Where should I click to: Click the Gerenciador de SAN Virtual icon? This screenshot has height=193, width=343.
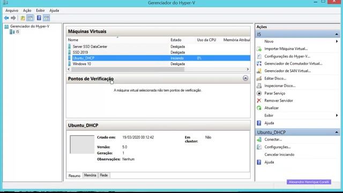point(259,71)
